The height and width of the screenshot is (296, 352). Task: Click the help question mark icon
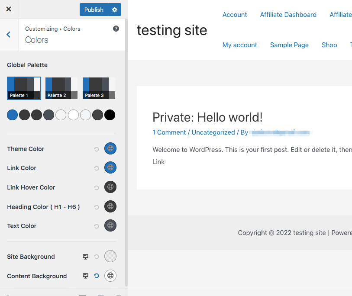(x=116, y=29)
